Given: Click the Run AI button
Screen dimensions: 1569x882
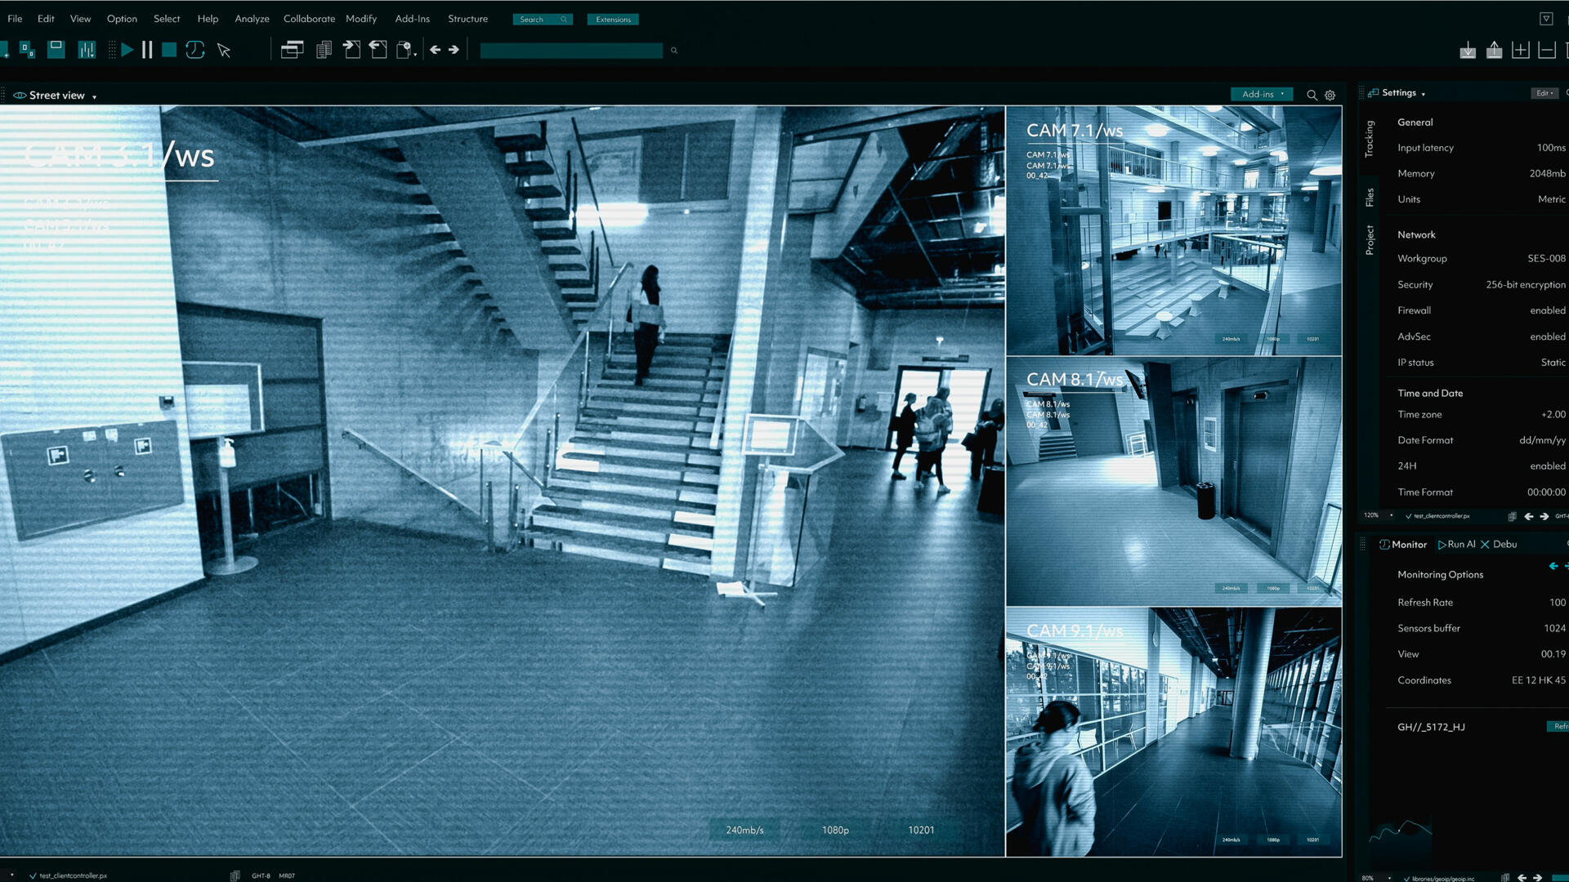Looking at the screenshot, I should click(1457, 545).
